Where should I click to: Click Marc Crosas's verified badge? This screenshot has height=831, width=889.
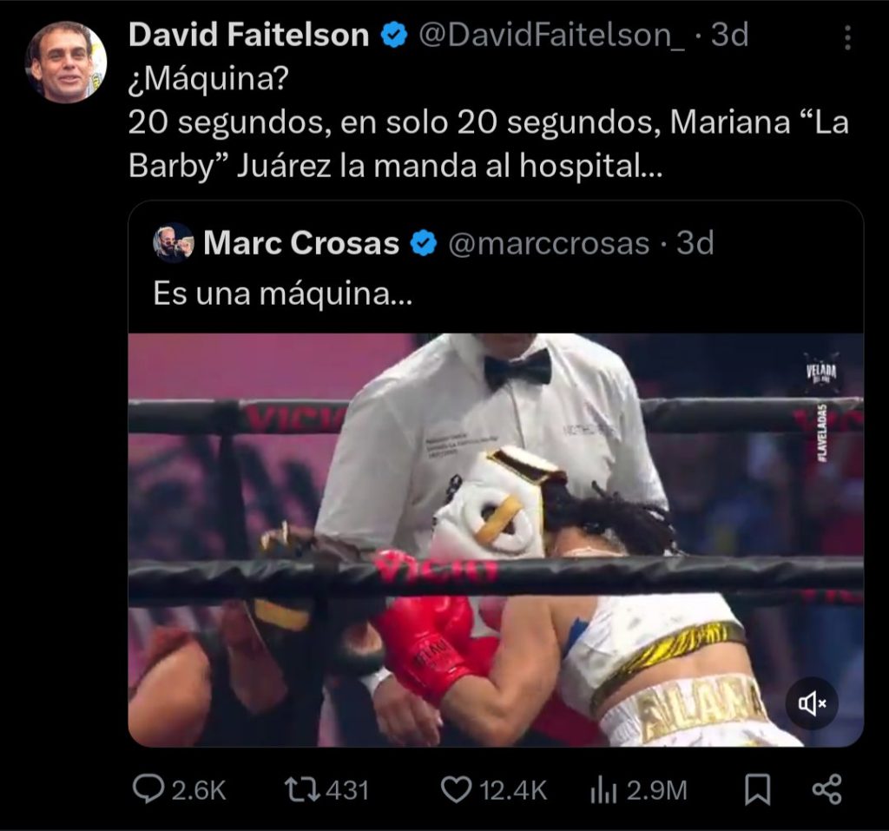(424, 243)
